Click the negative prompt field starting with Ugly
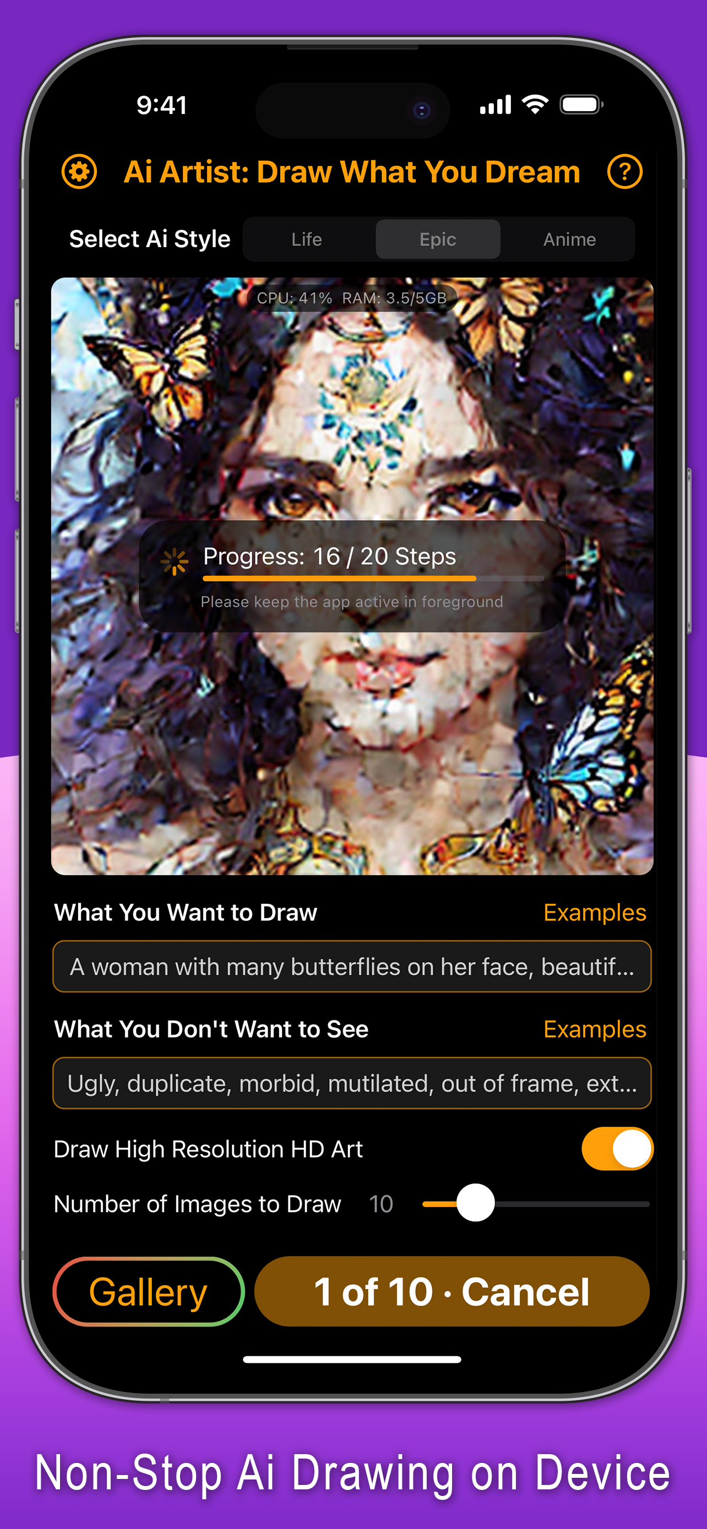The image size is (707, 1529). [352, 1083]
